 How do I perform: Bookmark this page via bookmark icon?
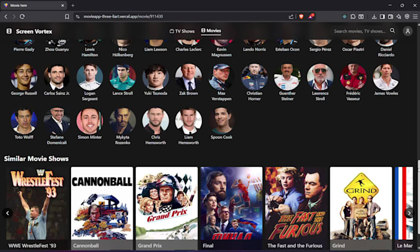67,17
